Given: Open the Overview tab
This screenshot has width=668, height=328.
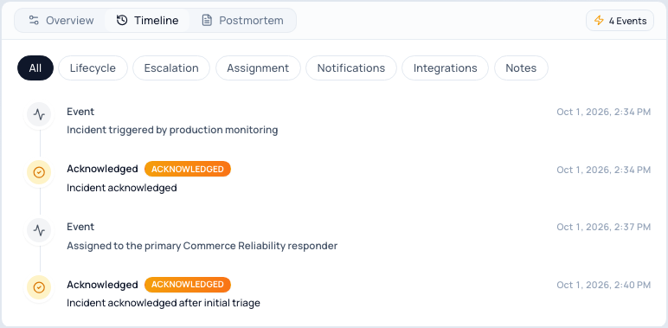Looking at the screenshot, I should 61,21.
